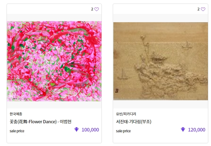Click sale price label under Flower Dance

tap(17, 131)
